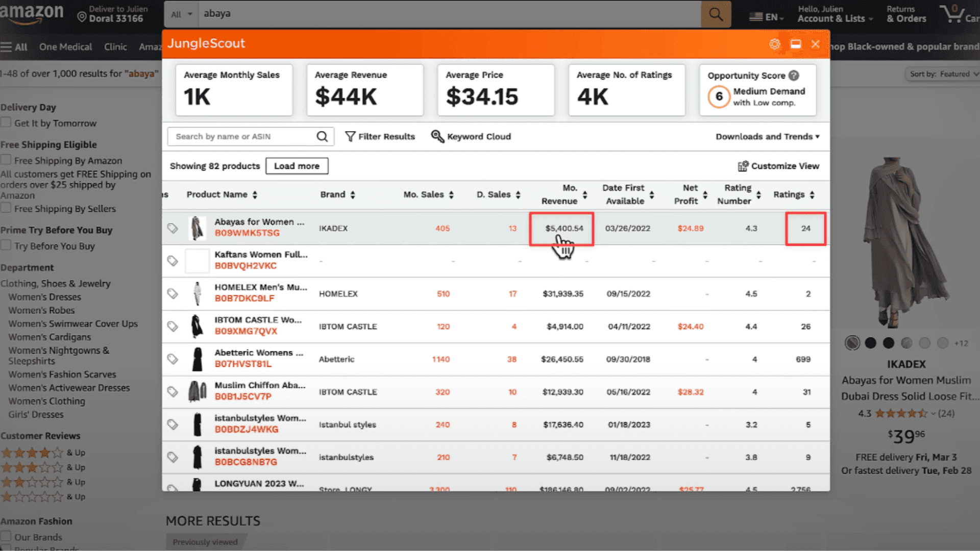Enable Get It by Tomorrow checkbox
The width and height of the screenshot is (980, 551).
click(x=6, y=122)
